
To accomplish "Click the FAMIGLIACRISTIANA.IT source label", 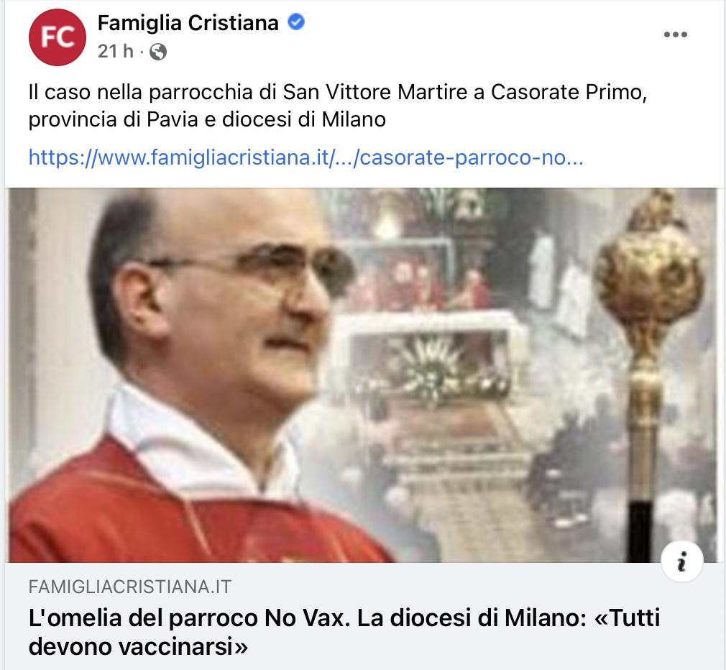I will 129,587.
